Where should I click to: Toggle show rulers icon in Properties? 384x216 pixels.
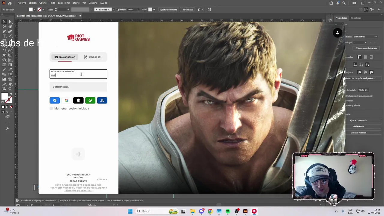359,57
